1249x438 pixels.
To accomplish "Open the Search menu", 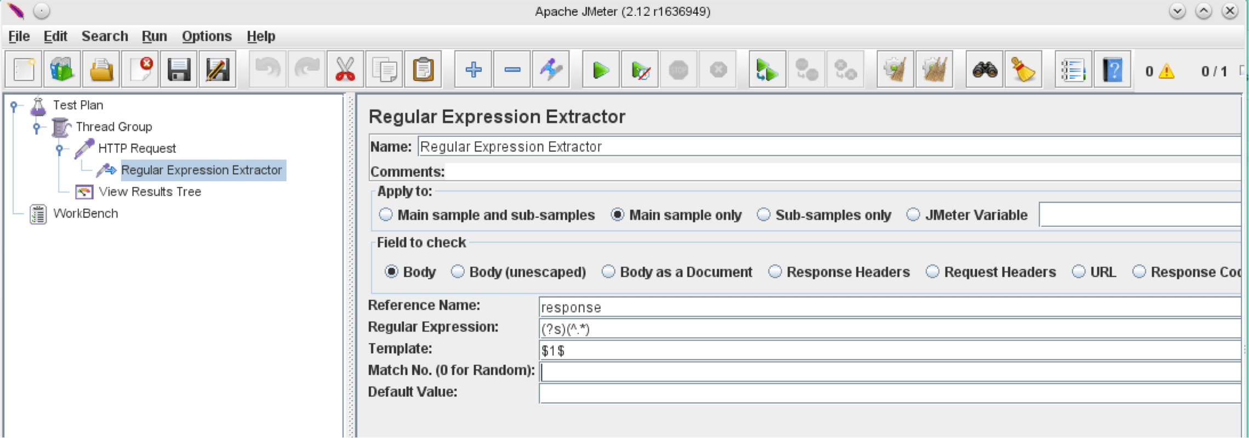I will click(105, 36).
